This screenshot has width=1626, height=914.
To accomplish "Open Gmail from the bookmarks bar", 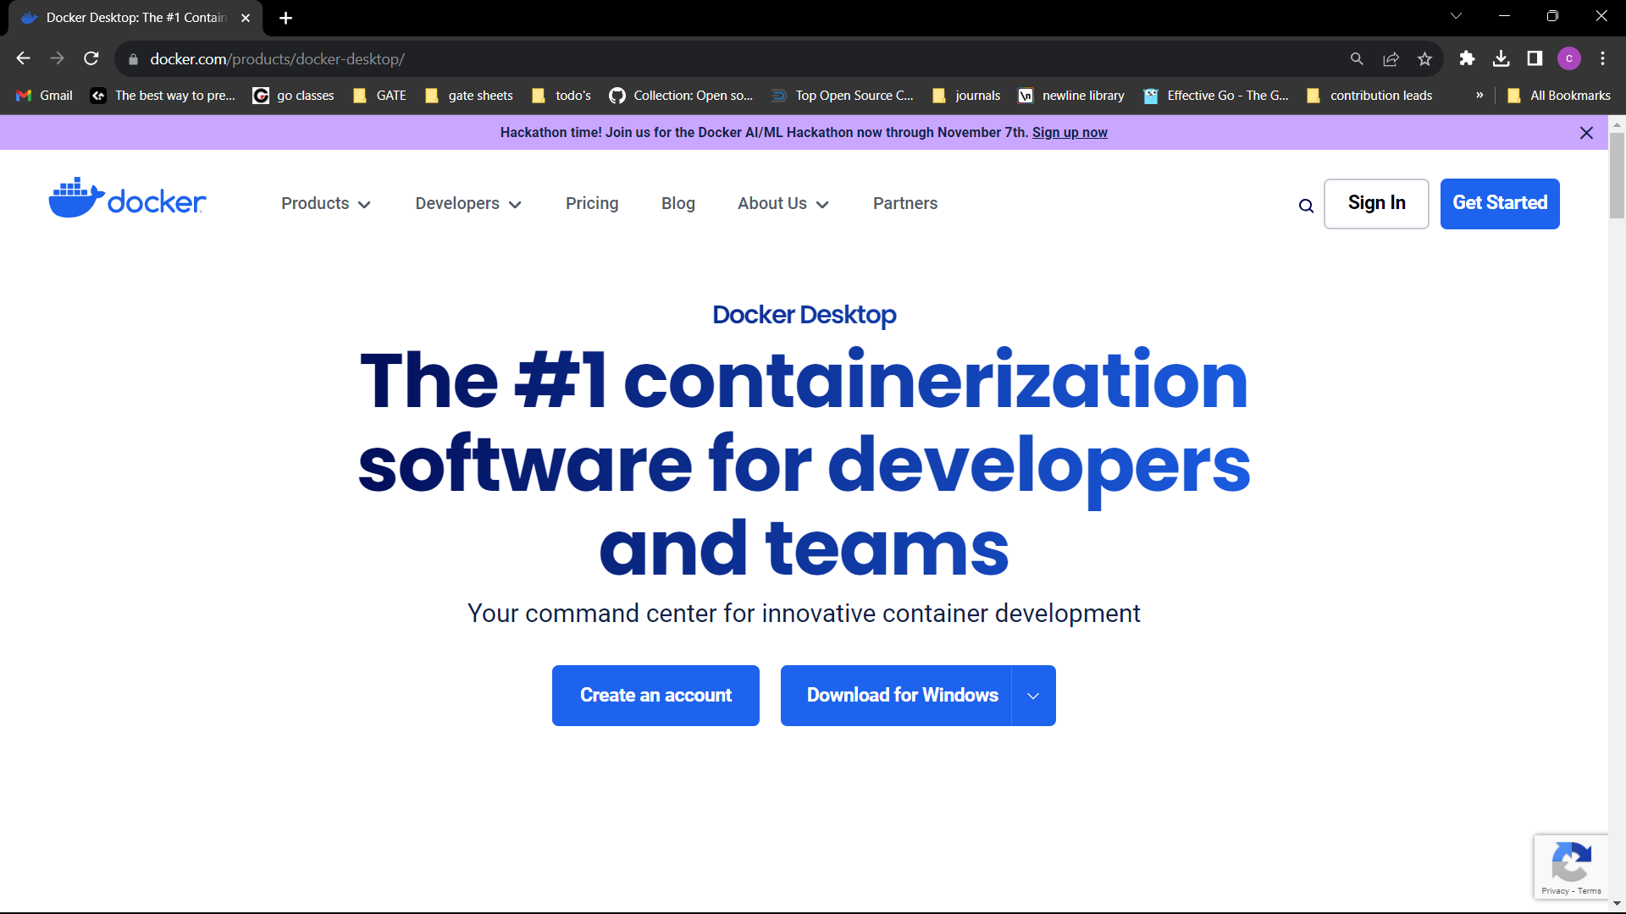I will tap(43, 96).
